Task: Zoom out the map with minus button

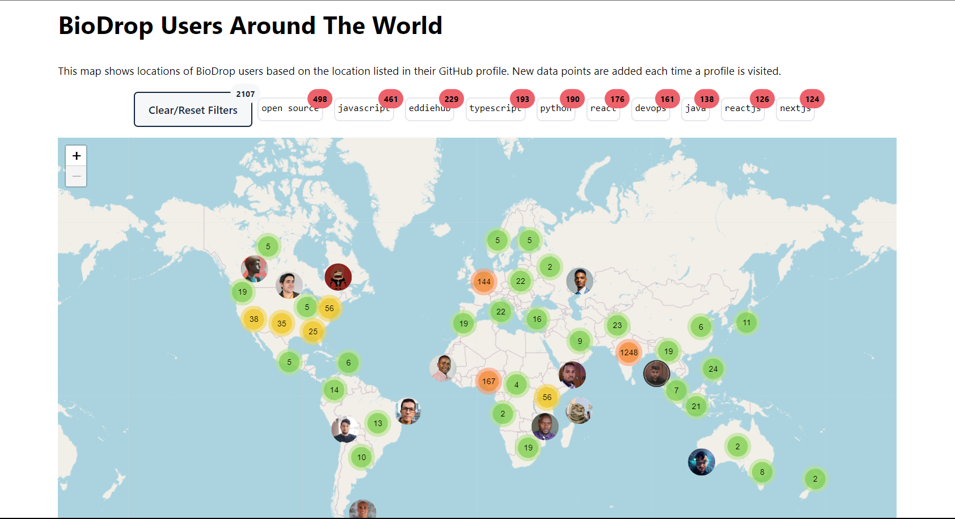Action: tap(76, 176)
